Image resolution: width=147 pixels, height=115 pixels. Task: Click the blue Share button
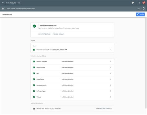(x=140, y=14)
